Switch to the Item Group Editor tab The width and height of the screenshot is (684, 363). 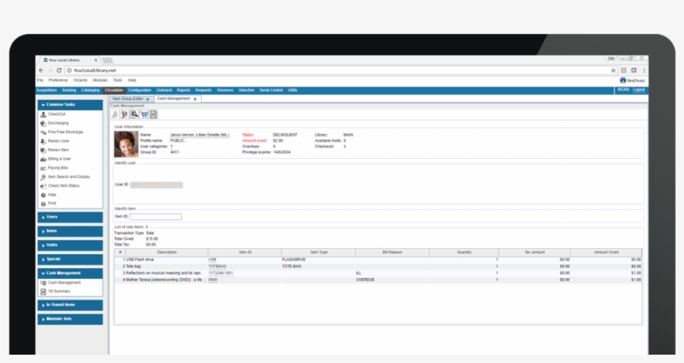(128, 98)
